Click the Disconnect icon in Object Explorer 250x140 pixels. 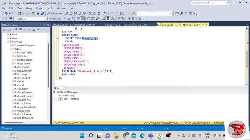click(x=21, y=30)
